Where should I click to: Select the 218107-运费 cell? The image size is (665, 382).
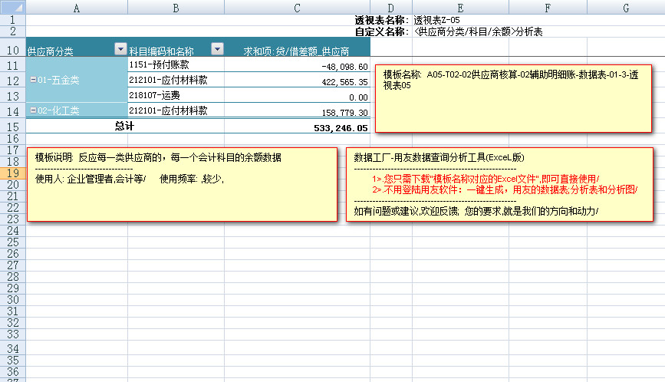click(176, 96)
